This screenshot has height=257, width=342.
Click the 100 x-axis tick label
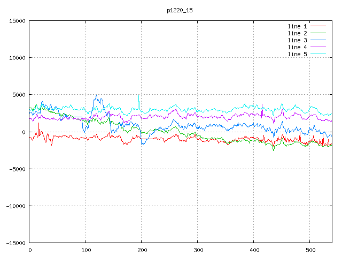coord(85,250)
